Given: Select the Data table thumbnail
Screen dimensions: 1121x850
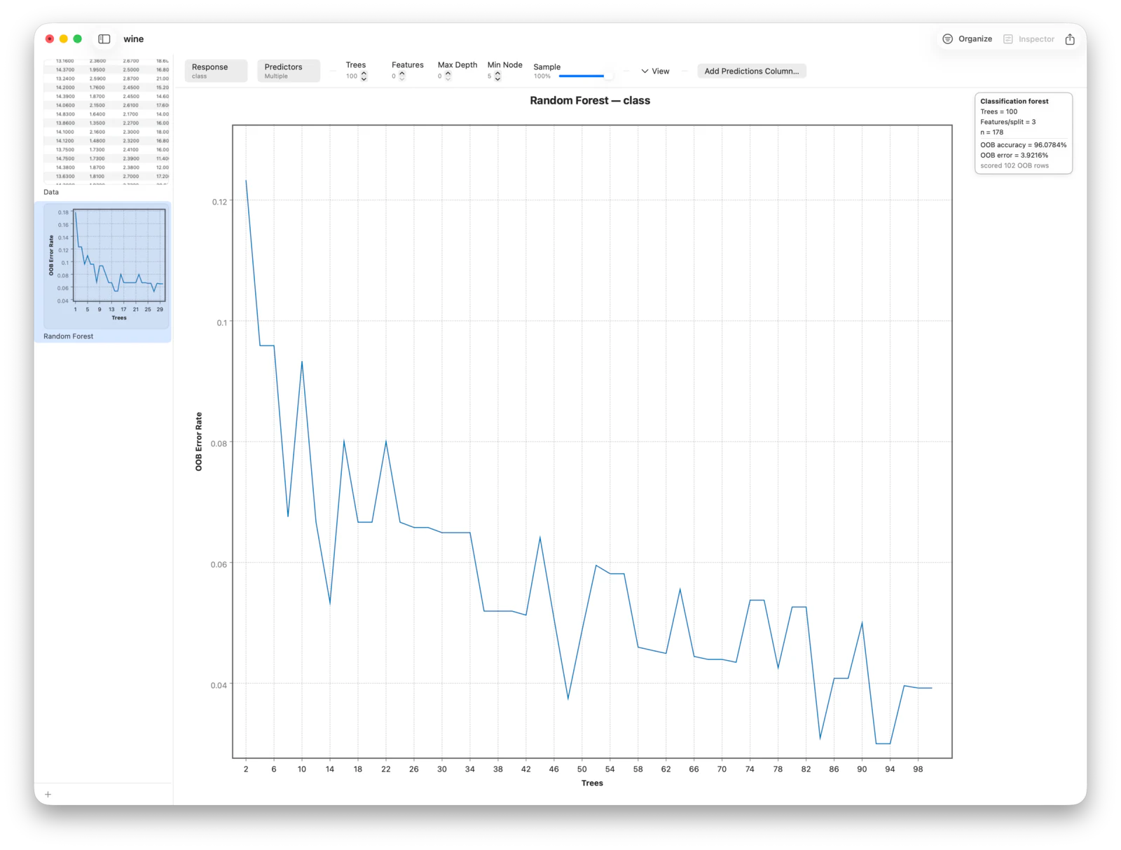Looking at the screenshot, I should click(x=105, y=122).
